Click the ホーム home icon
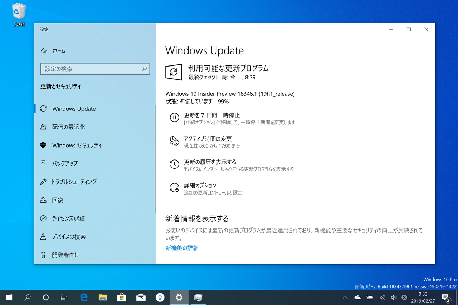Viewport: 458px width, 305px height. pos(43,51)
